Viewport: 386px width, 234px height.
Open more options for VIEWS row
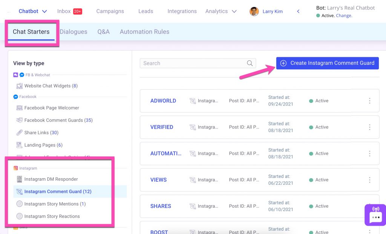click(369, 180)
